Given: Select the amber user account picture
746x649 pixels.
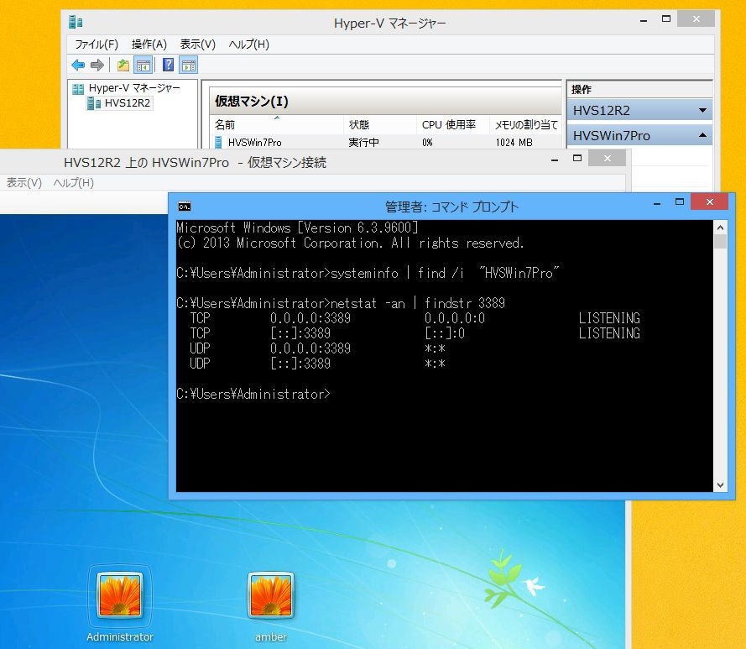Looking at the screenshot, I should click(271, 595).
